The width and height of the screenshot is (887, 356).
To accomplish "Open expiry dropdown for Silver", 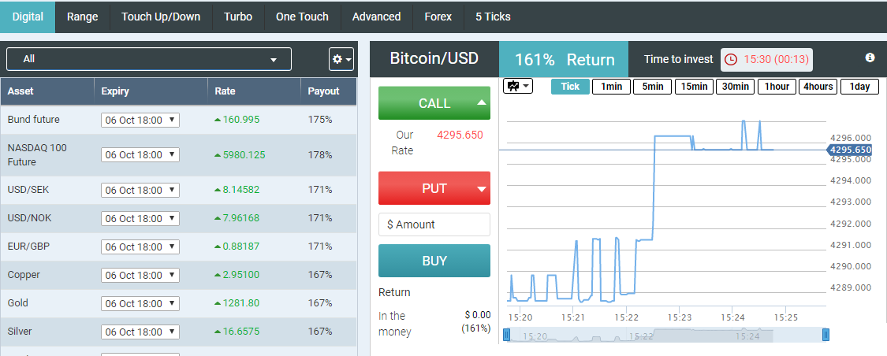I will coord(140,332).
